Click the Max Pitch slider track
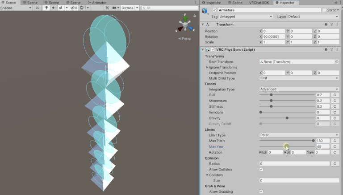 [x=287, y=141]
